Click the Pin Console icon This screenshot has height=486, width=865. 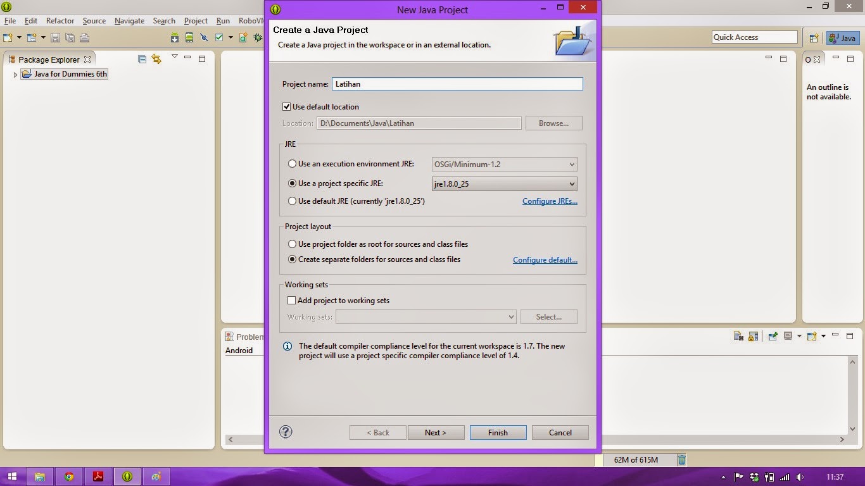[x=773, y=336]
